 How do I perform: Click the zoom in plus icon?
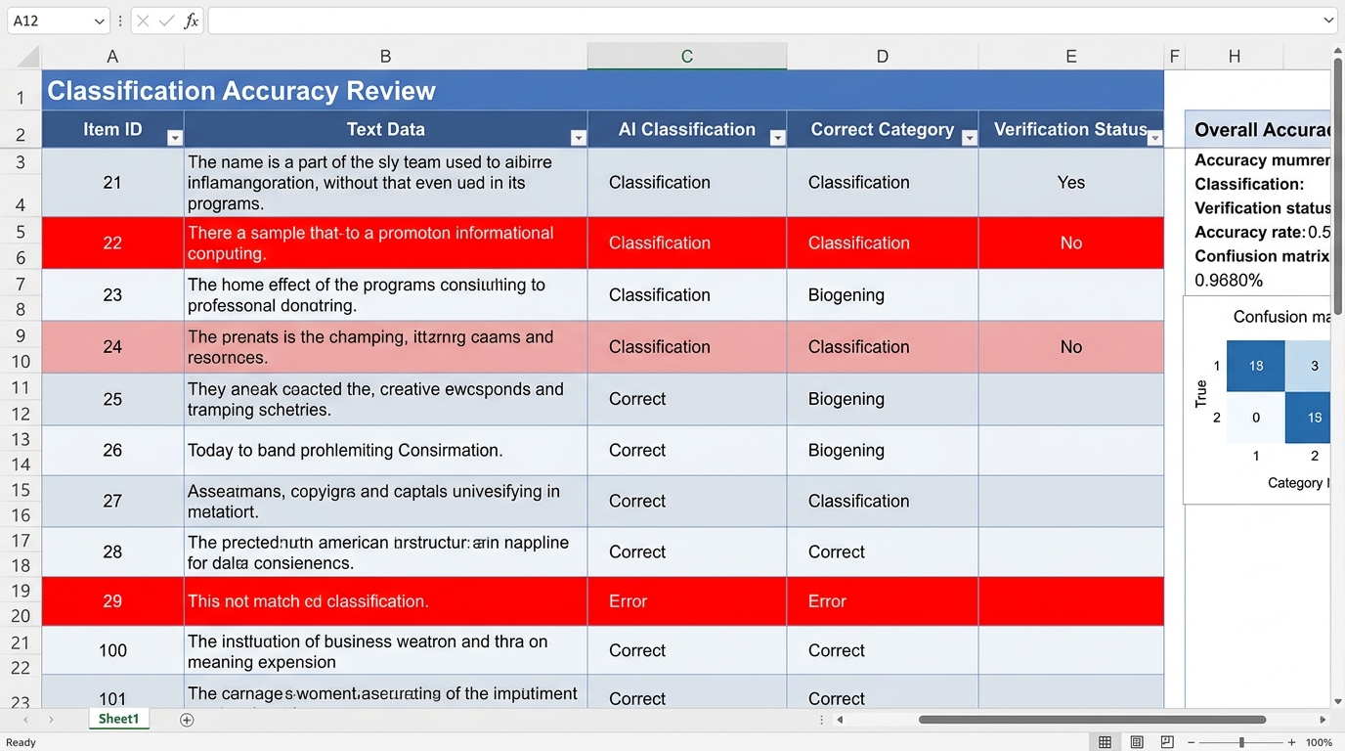coord(1291,742)
